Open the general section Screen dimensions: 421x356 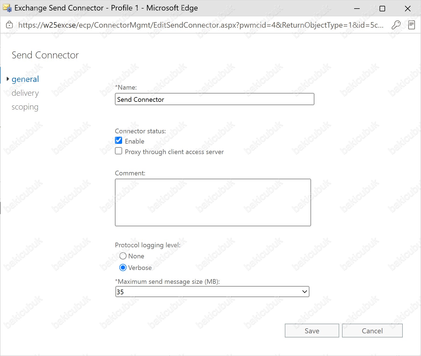coord(25,79)
